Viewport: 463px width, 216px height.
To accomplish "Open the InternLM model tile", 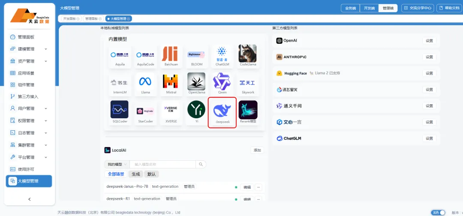I will (x=120, y=85).
